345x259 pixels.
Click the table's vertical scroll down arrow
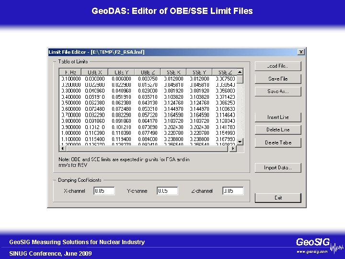[240, 142]
